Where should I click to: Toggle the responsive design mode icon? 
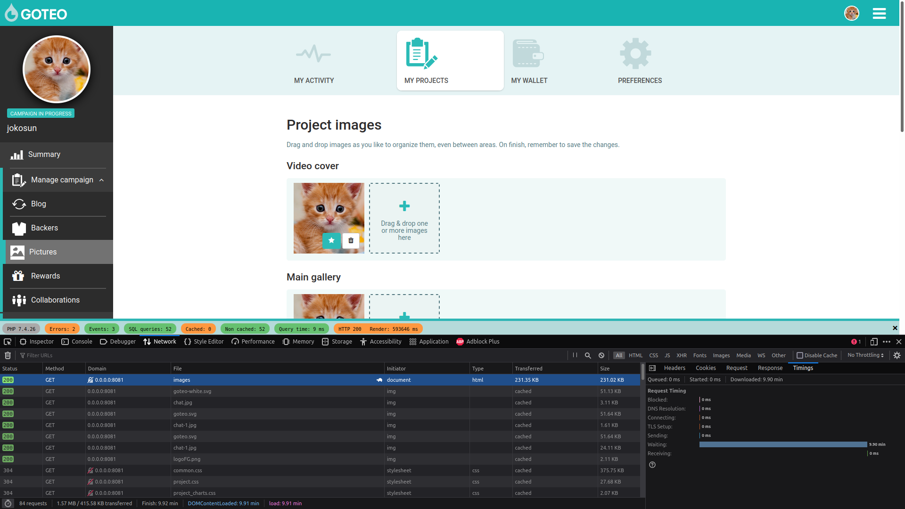click(873, 342)
